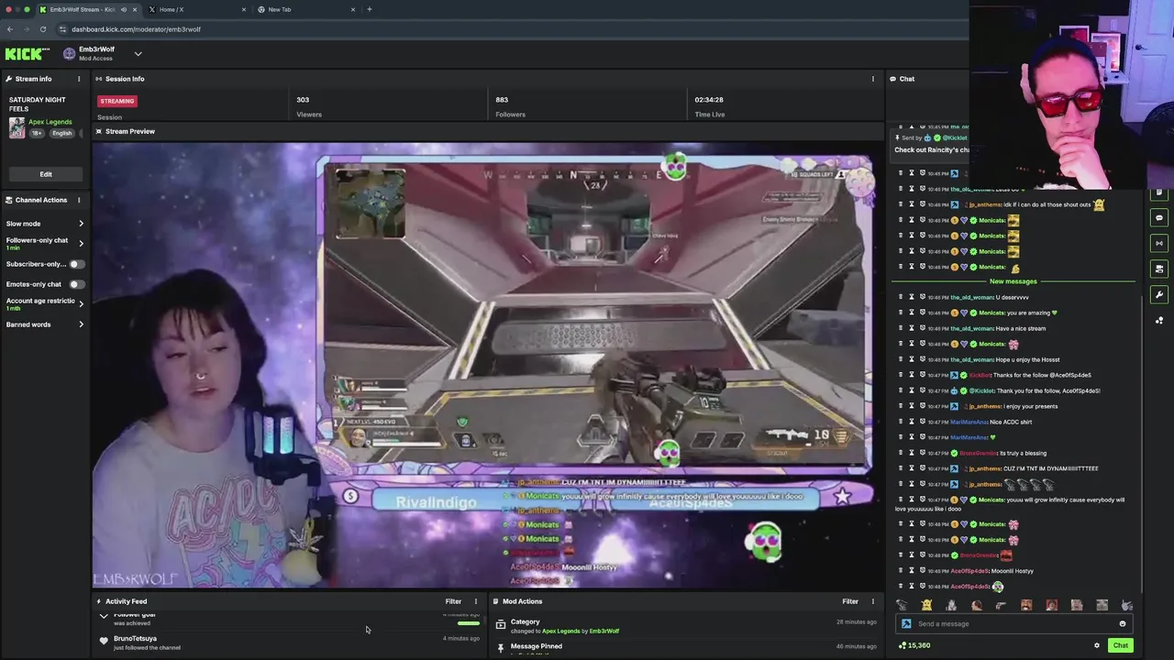1174x660 pixels.
Task: Insert the red face quick emote
Action: click(x=1051, y=605)
